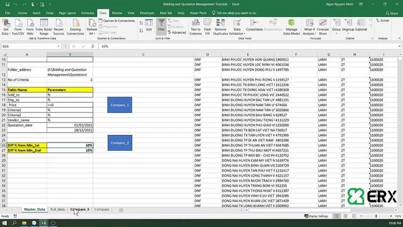Launch Text to Columns wizard
Viewport: 403px width, 227px height.
(x=195, y=27)
